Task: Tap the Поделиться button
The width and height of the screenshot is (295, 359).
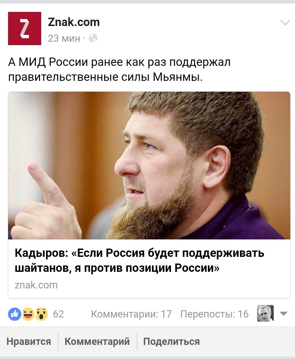Action: click(x=171, y=342)
